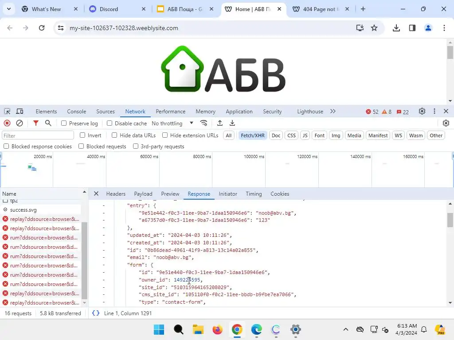Image resolution: width=454 pixels, height=340 pixels.
Task: Tick Hide extension URLs checkbox
Action: click(x=165, y=135)
